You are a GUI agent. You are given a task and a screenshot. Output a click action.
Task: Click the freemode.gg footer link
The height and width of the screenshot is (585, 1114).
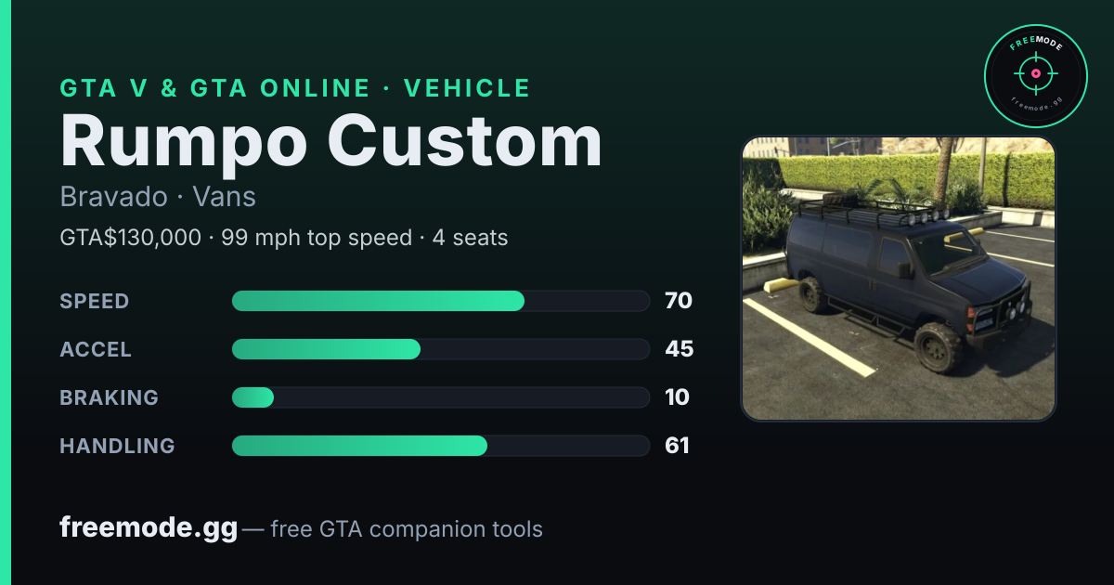tap(149, 528)
